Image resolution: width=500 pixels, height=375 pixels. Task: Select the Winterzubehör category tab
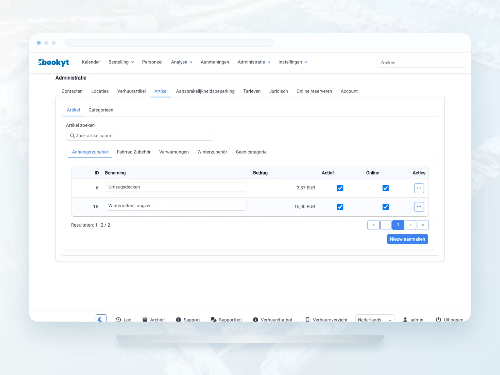(x=212, y=152)
